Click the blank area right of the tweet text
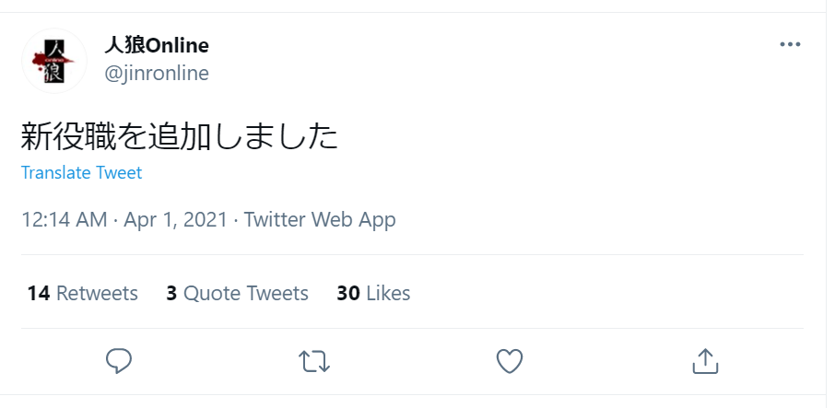Screen dimensions: 835x408 coord(571,136)
